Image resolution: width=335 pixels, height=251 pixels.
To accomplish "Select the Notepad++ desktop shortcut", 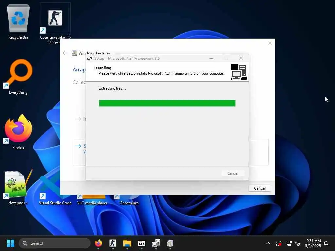I will click(x=18, y=187).
